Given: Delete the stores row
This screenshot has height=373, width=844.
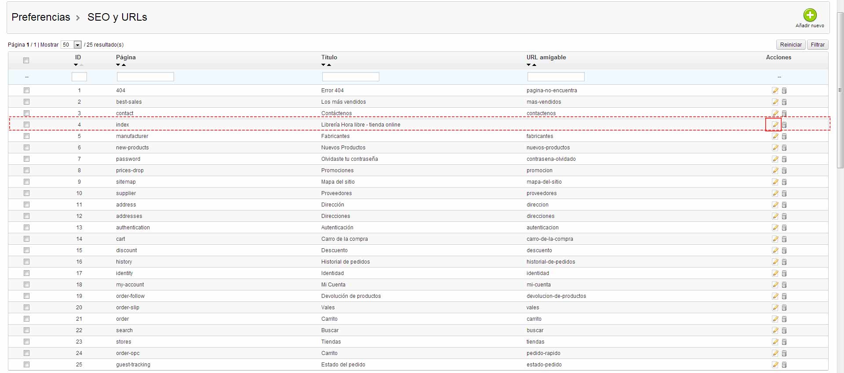Looking at the screenshot, I should pyautogui.click(x=784, y=342).
